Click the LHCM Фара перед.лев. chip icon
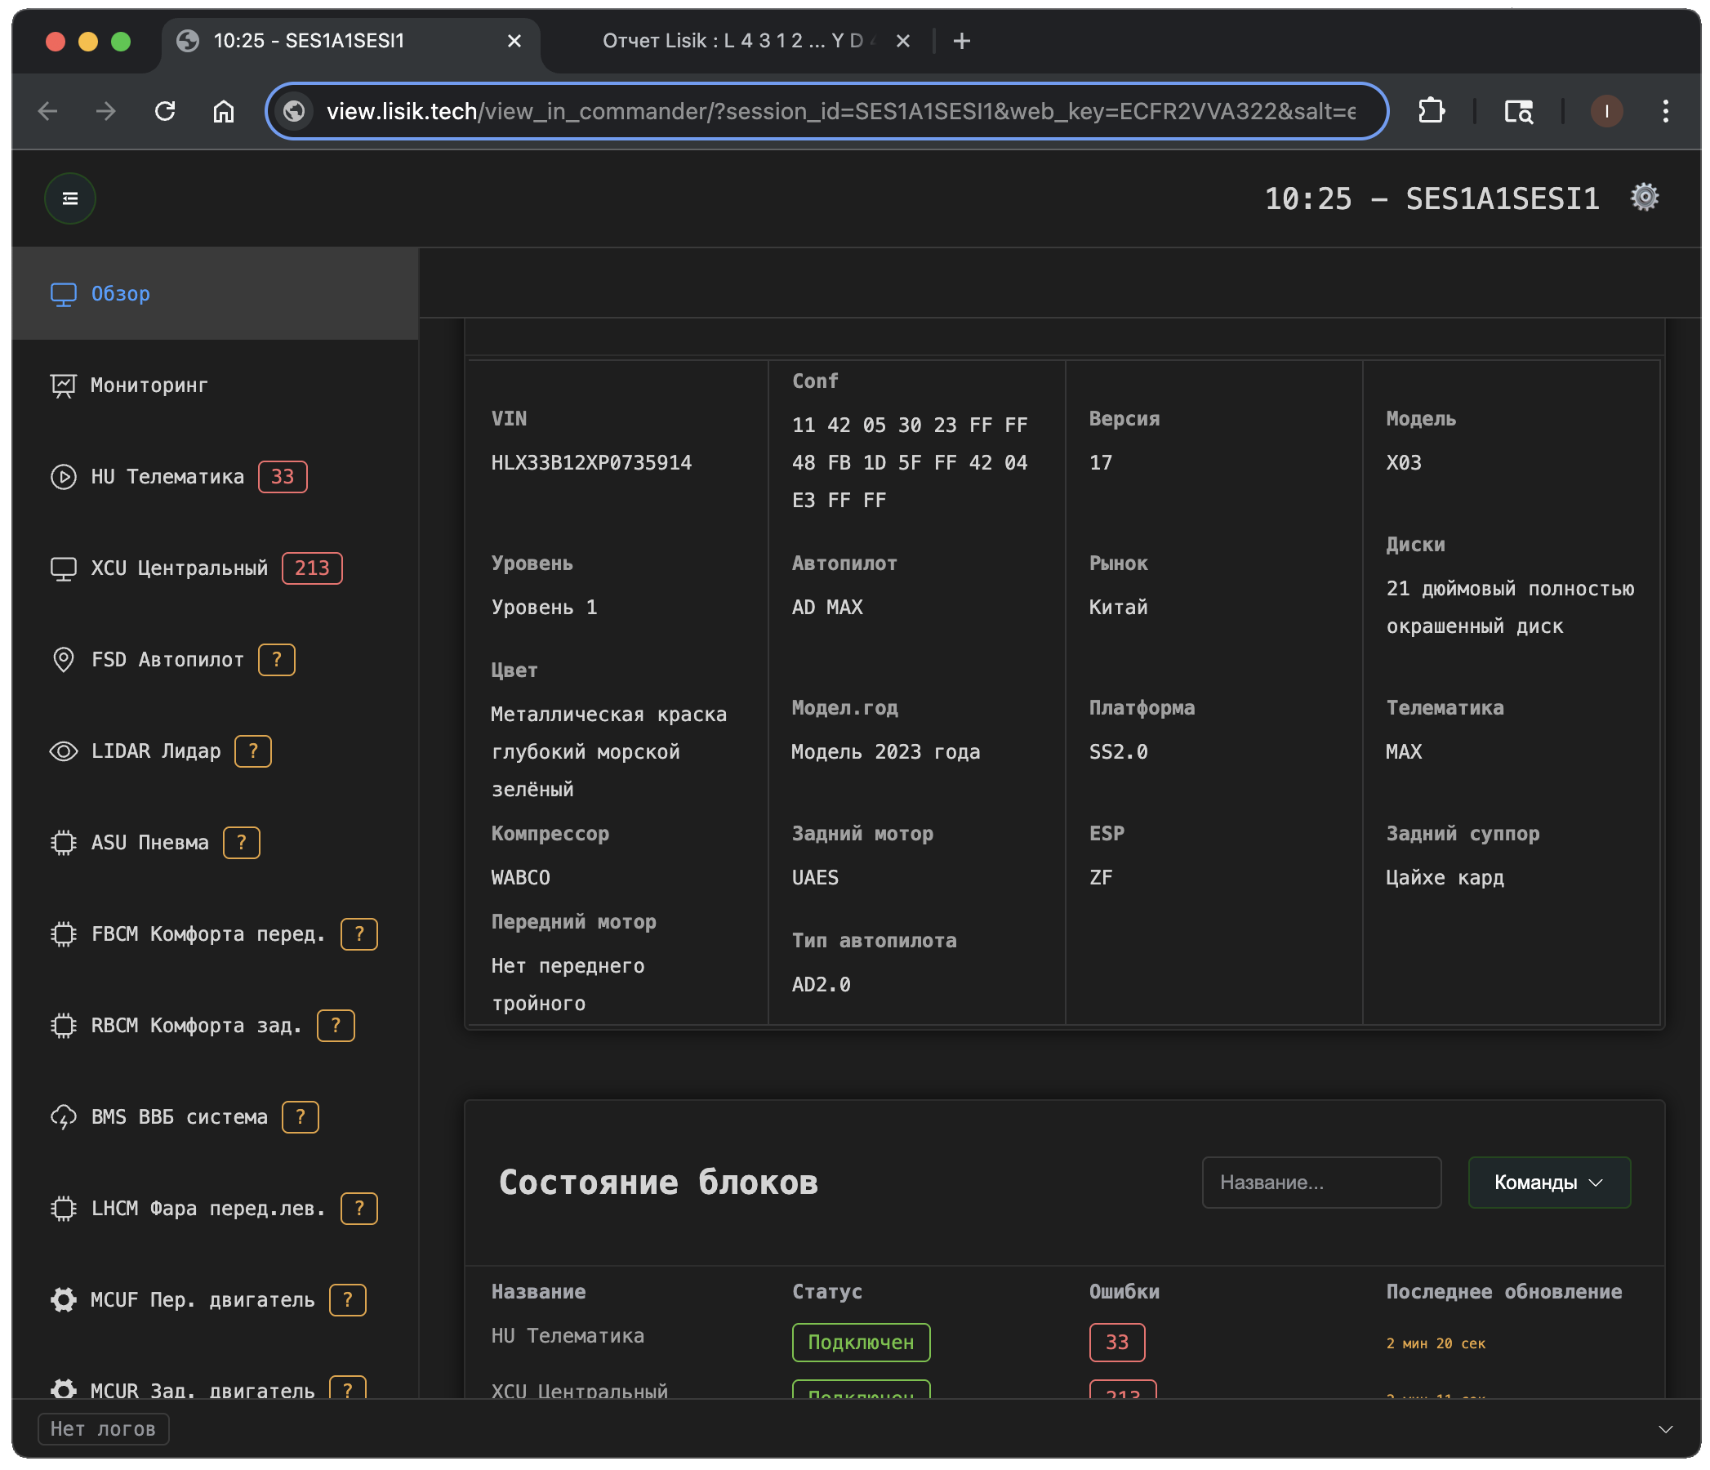This screenshot has height=1470, width=1710. coord(64,1210)
